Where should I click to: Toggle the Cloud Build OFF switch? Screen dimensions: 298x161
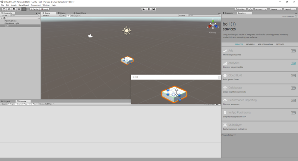pyautogui.click(x=293, y=75)
